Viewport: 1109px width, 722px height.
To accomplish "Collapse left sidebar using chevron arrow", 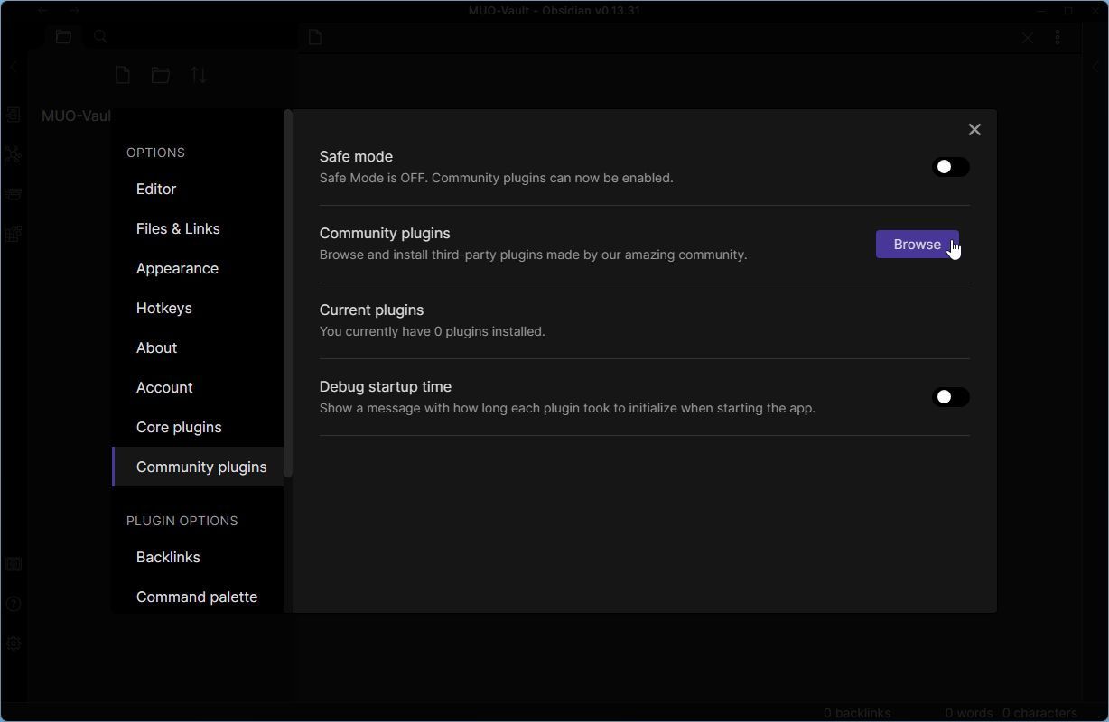I will (x=14, y=67).
